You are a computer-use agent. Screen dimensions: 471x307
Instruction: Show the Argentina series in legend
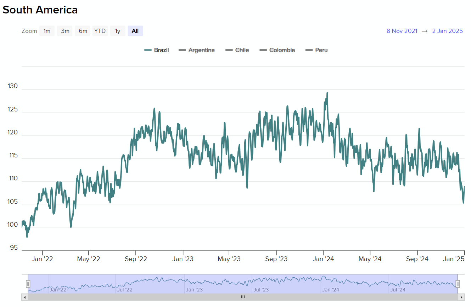pyautogui.click(x=197, y=50)
